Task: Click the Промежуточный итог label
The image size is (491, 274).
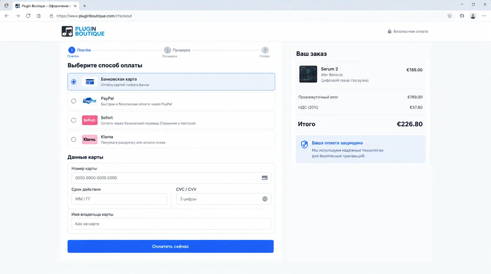Action: click(x=318, y=97)
